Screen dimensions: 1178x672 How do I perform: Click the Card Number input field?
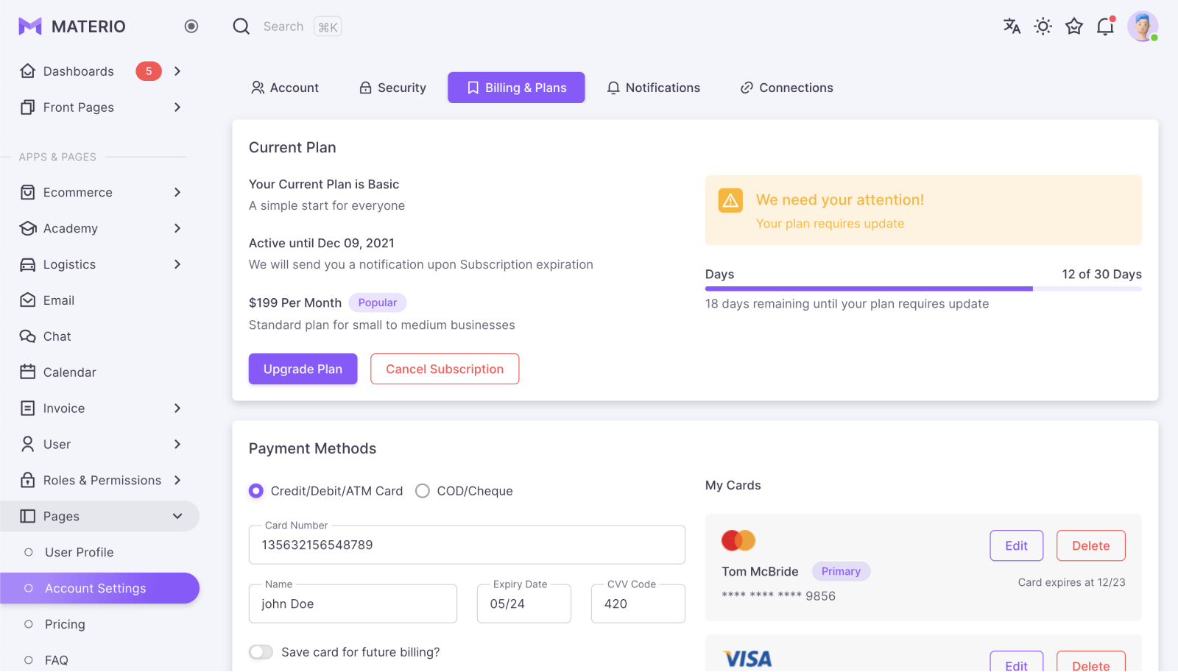[467, 545]
